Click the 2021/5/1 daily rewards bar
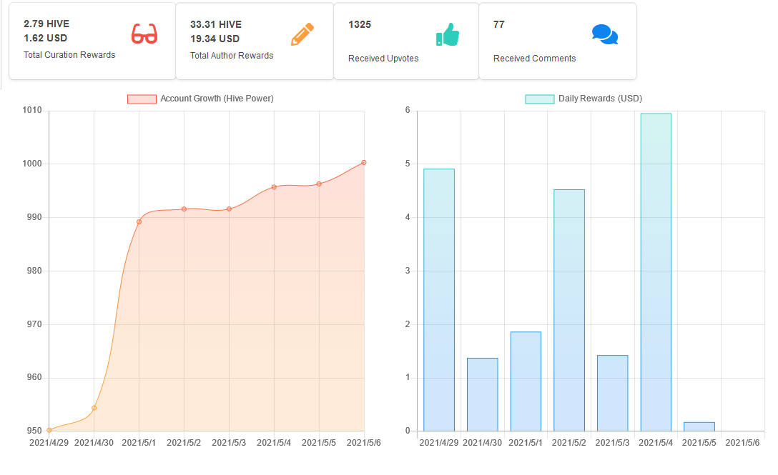This screenshot has height=475, width=778. pyautogui.click(x=526, y=381)
